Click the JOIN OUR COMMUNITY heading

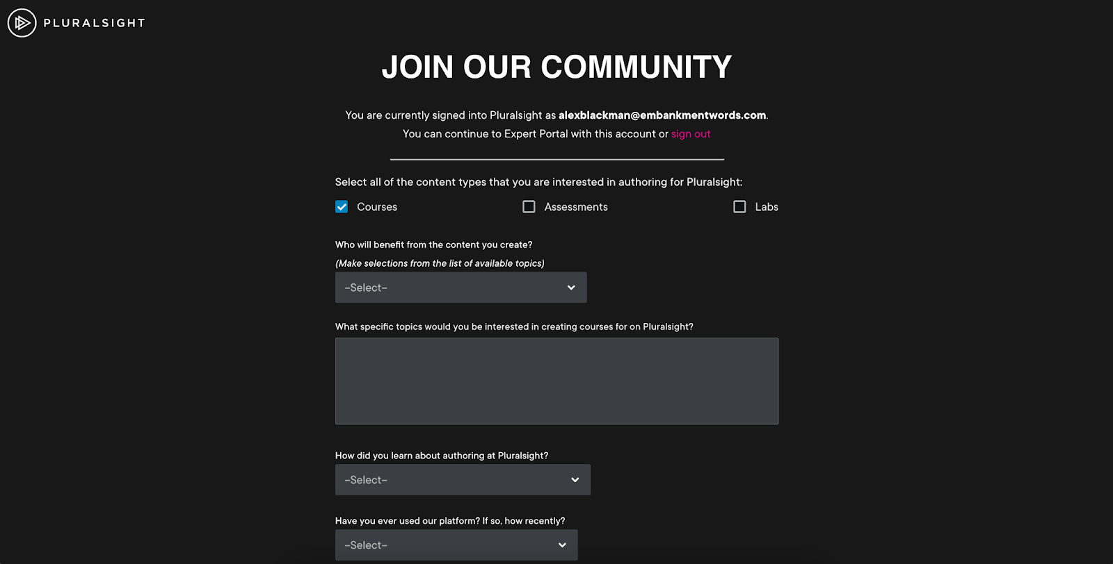(556, 66)
